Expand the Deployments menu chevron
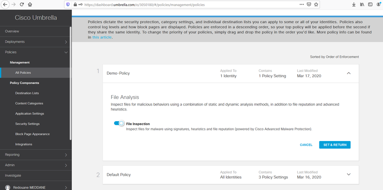The image size is (383, 190). (66, 42)
